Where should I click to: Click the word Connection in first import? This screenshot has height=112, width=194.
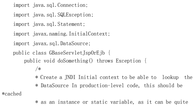pyautogui.click(x=71, y=5)
